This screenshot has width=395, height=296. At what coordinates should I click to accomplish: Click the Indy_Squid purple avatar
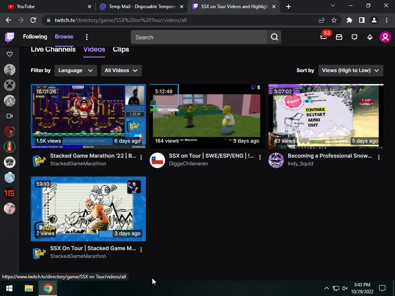[276, 160]
